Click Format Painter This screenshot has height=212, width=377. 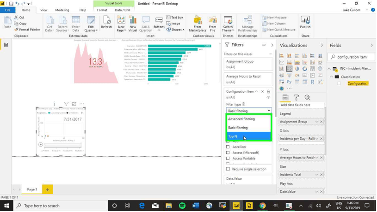click(x=27, y=29)
